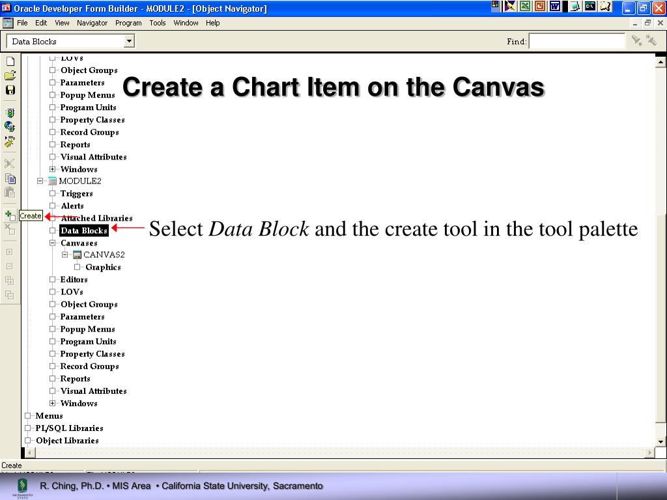Screen dimensions: 667x500
Task: Click inside the Find text field
Action: [577, 41]
